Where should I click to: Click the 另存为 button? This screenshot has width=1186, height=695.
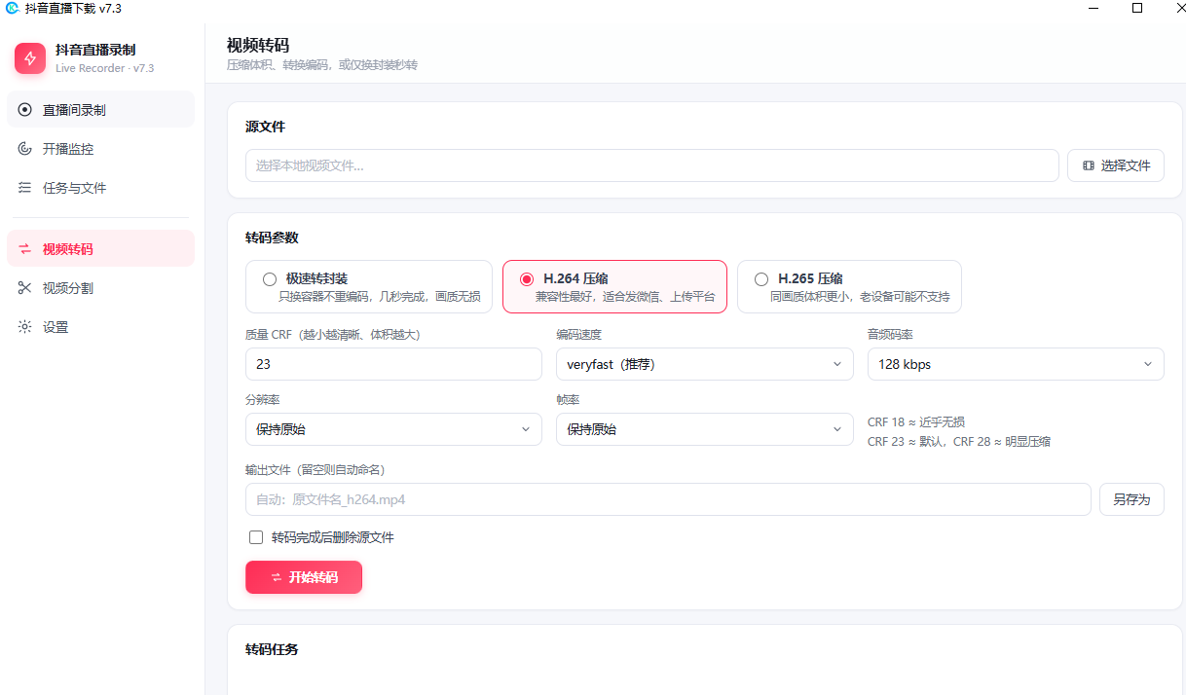1131,499
